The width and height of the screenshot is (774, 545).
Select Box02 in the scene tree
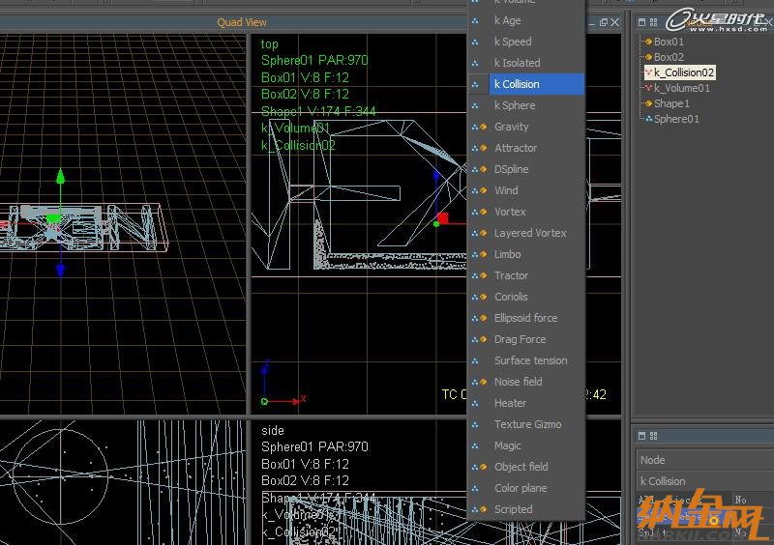[669, 57]
